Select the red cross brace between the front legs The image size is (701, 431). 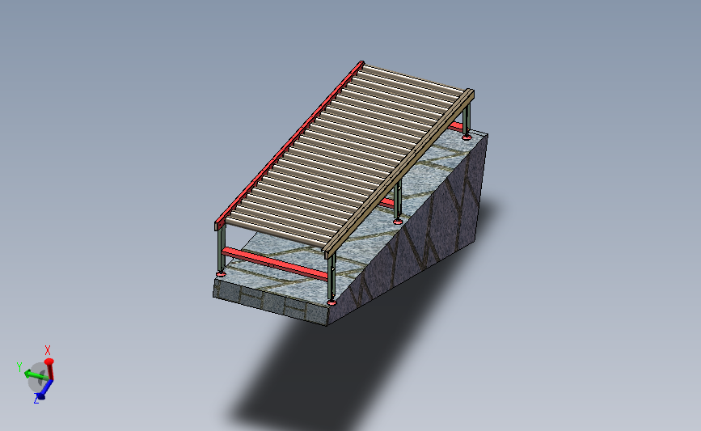pos(276,264)
